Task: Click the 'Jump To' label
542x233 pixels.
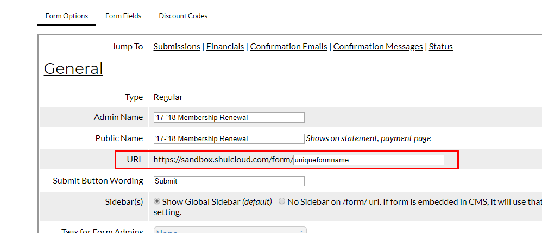Action: [x=127, y=47]
